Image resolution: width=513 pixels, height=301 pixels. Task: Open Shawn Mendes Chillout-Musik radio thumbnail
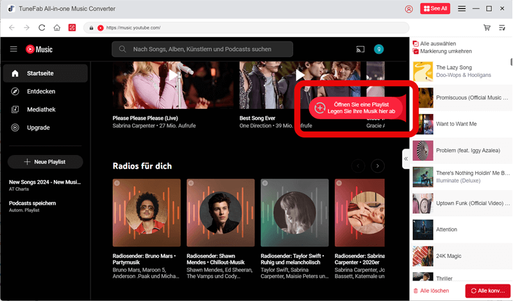(221, 213)
